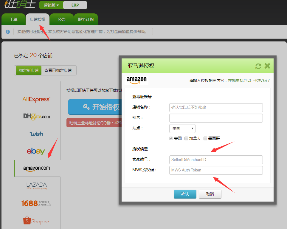Open link 在哪里找到以下授权码？
Viewport: 287px width, 229px height.
249,81
